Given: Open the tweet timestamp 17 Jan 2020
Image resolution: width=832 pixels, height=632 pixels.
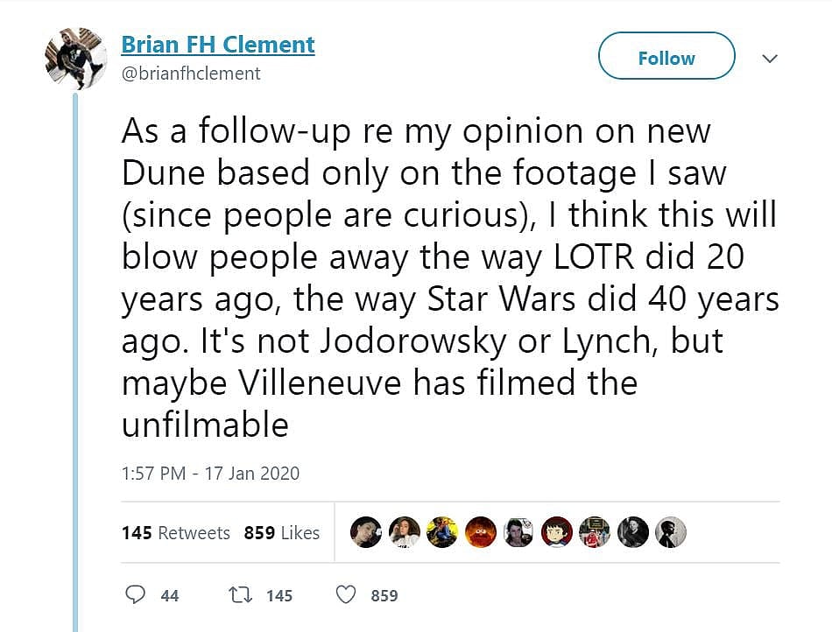Looking at the screenshot, I should [210, 474].
